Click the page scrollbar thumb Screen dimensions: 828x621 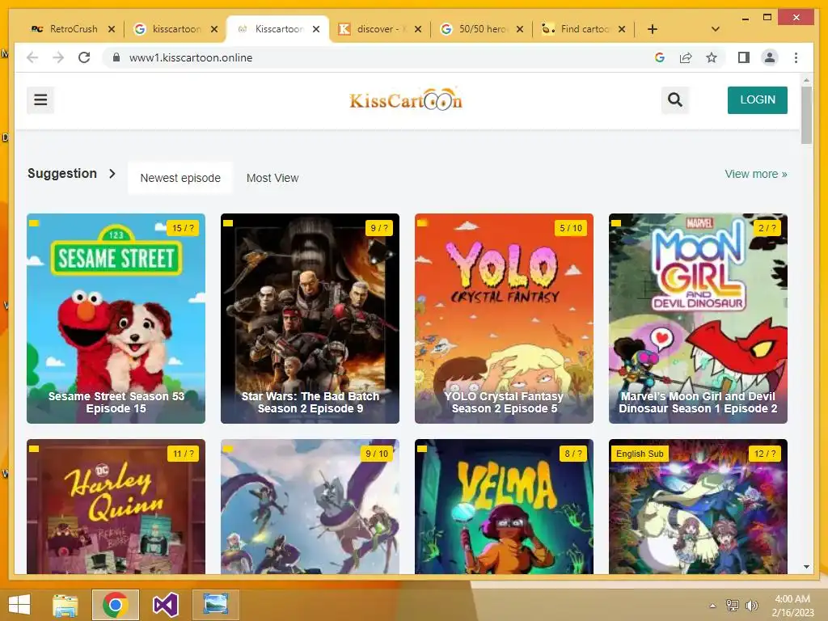point(806,115)
